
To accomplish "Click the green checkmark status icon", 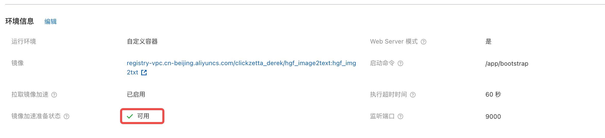I will (x=130, y=116).
